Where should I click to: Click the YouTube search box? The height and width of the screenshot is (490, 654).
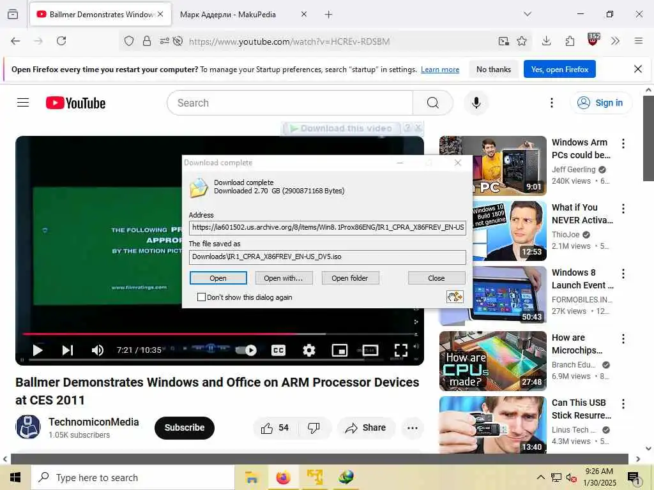290,103
